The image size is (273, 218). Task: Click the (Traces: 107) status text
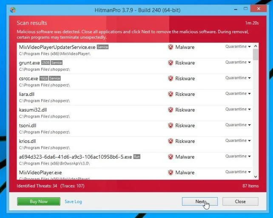pos(72,186)
